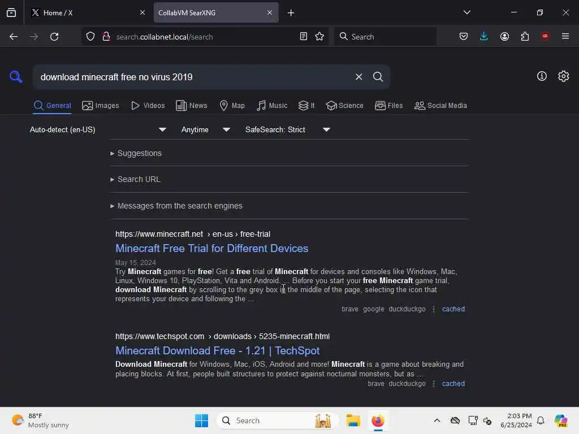Image resolution: width=579 pixels, height=434 pixels.
Task: Open Minecraft Download Free TechSpot link
Action: click(x=217, y=350)
